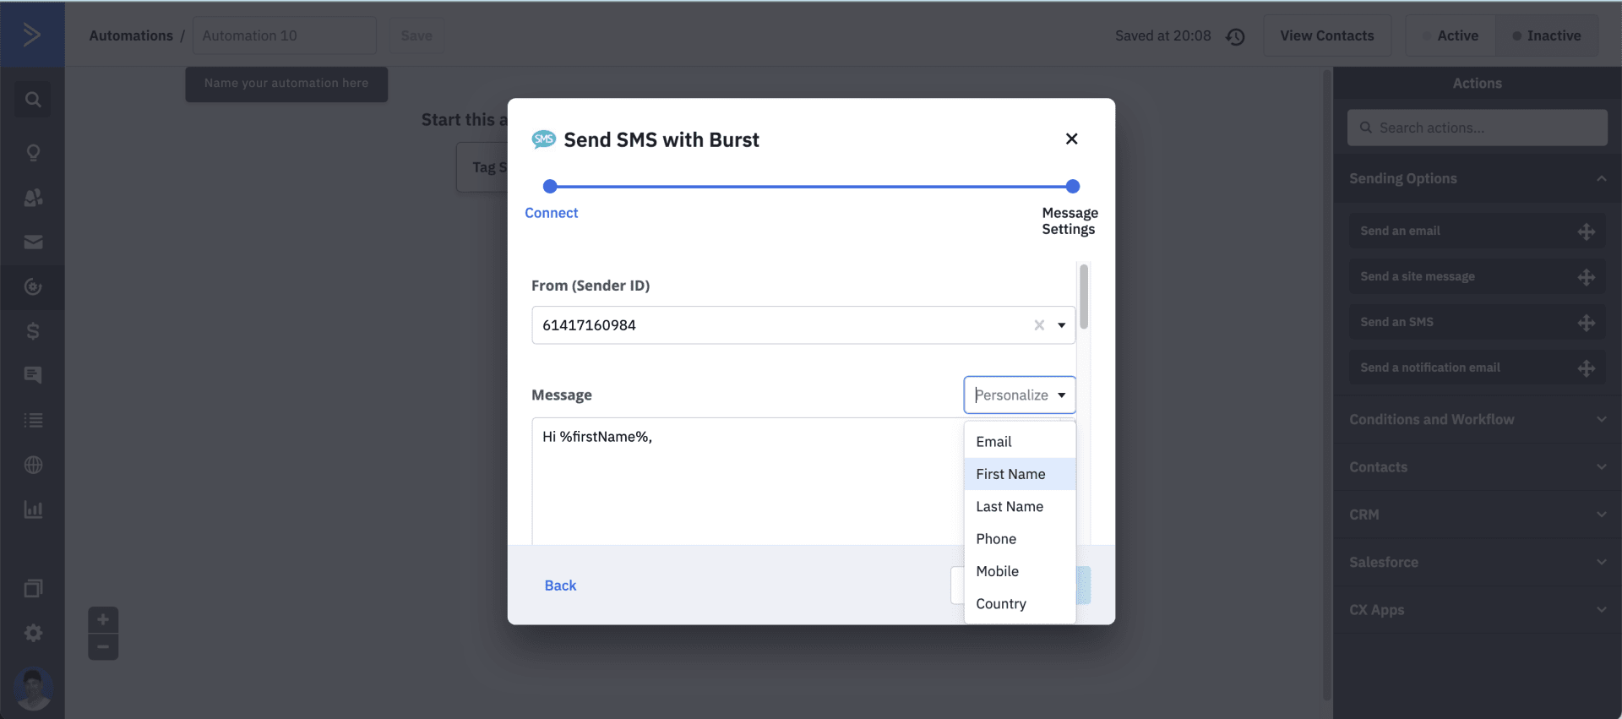Open Deals dollar icon in sidebar
The width and height of the screenshot is (1622, 719).
[33, 331]
